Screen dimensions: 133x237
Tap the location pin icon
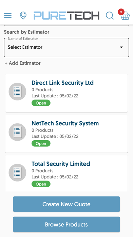point(23,16)
